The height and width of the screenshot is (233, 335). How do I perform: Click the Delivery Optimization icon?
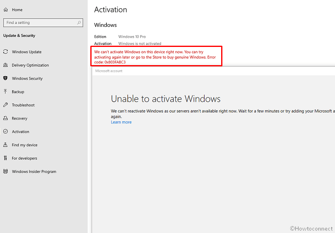[x=6, y=65]
